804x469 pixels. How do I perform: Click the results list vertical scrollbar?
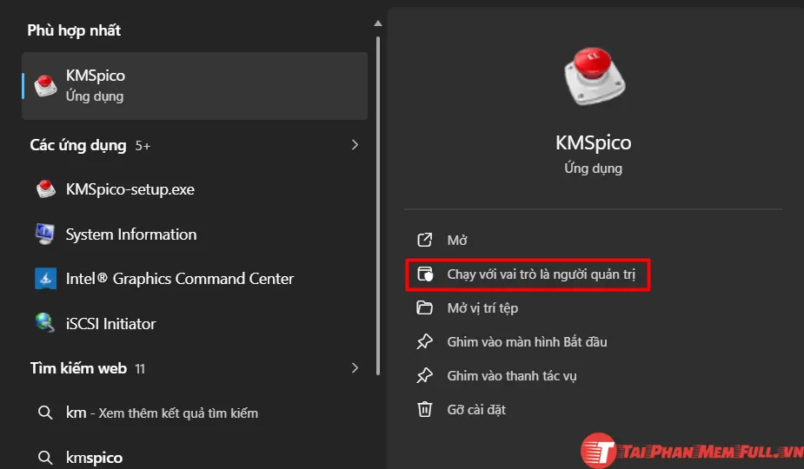point(378,205)
